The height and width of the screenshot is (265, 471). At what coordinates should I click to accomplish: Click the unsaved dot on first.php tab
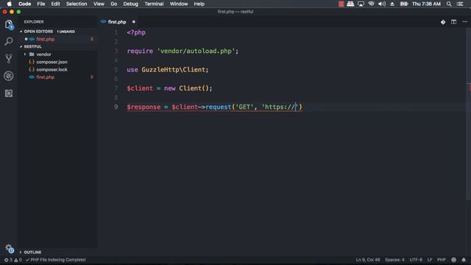[134, 22]
